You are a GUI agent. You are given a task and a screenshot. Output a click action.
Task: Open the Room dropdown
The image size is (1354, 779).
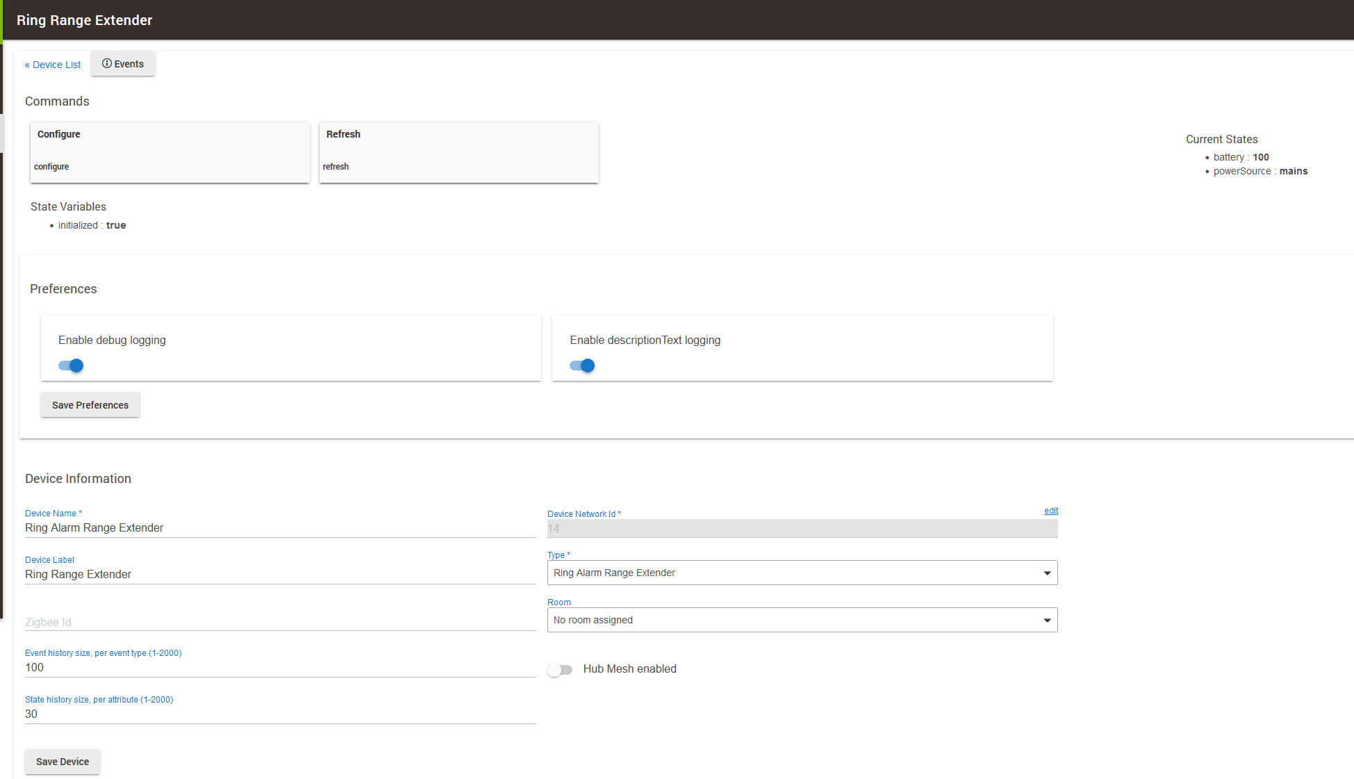click(802, 620)
